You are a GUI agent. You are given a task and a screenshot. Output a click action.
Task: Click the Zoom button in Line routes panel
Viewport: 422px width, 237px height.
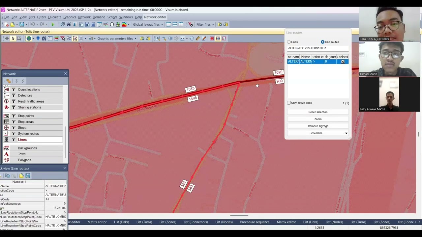pos(318,119)
